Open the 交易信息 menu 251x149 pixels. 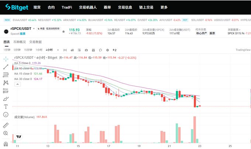(125, 7)
